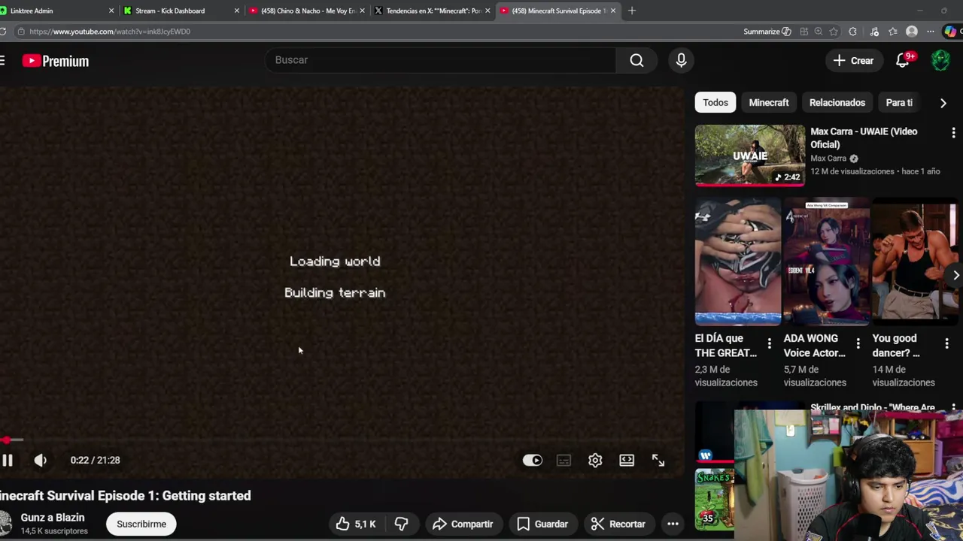This screenshot has height=541, width=963.
Task: Start voice search with microphone
Action: tap(681, 60)
